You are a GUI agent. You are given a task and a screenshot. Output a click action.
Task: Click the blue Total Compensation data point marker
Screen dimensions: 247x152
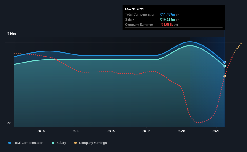click(225, 62)
